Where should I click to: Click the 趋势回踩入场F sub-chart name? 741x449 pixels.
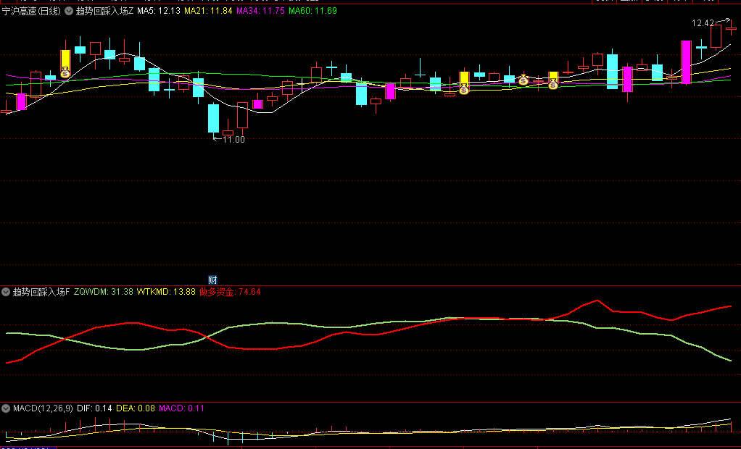pos(41,293)
